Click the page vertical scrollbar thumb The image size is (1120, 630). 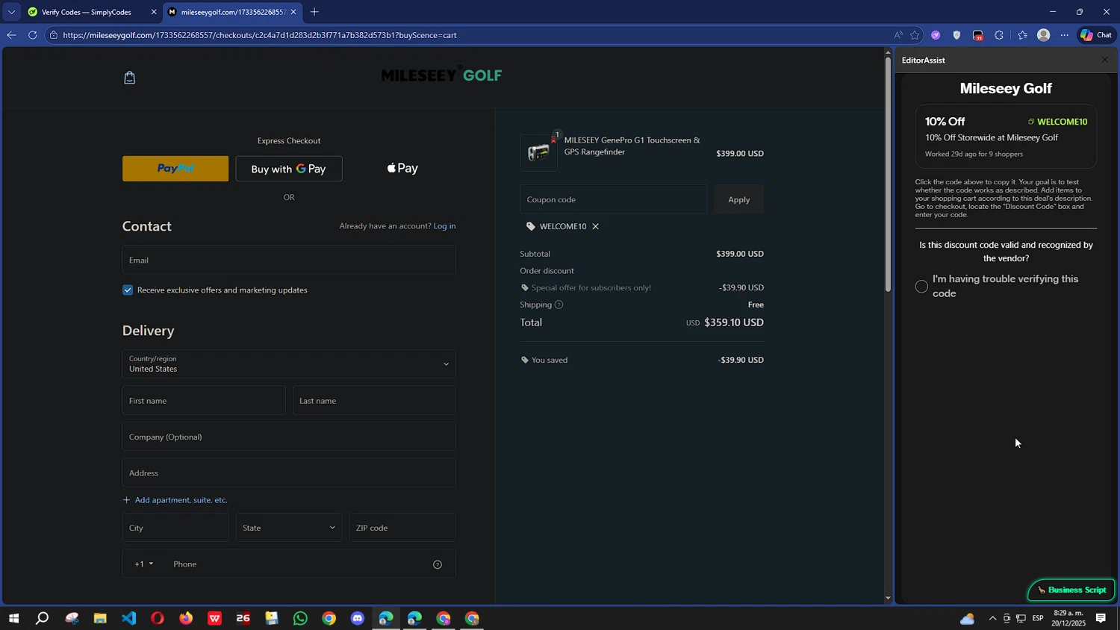click(888, 173)
